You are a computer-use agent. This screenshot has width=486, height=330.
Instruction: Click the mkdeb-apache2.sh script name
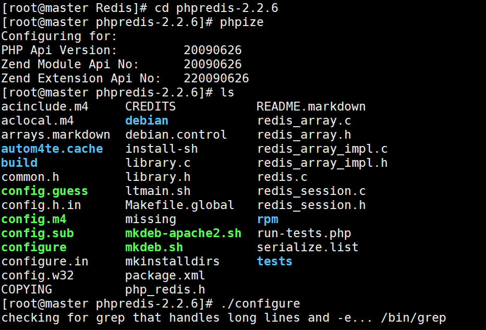(183, 234)
